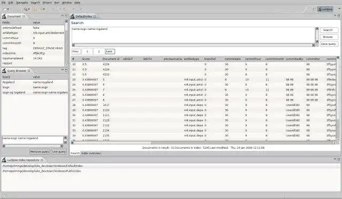Open the Edit menu
The height and width of the screenshot is (199, 342).
11,3
